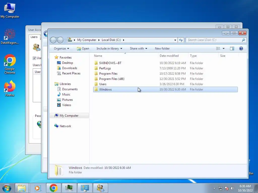
Task: Click the Firefox desktop shortcut
Action: (x=10, y=88)
